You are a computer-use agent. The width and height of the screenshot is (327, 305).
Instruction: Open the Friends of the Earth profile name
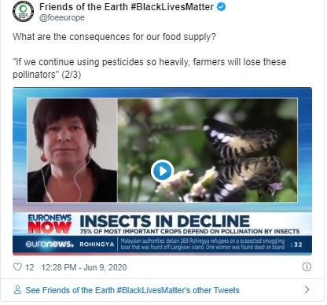[x=127, y=7]
